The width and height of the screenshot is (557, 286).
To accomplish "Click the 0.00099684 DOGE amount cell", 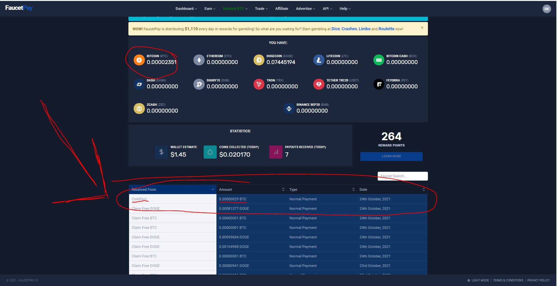I will click(252, 237).
